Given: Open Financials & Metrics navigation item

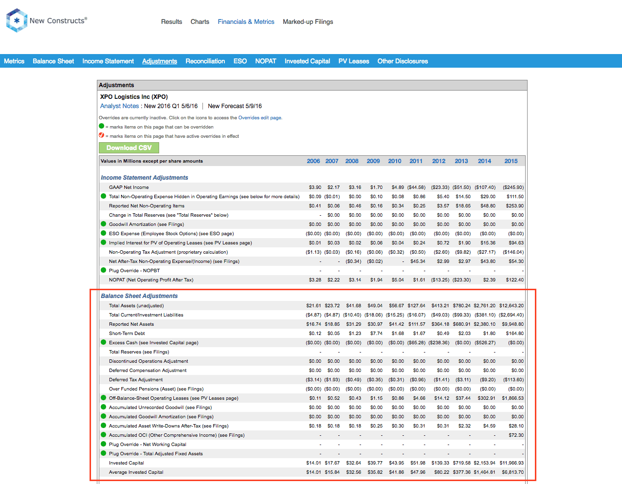Looking at the screenshot, I should [246, 22].
